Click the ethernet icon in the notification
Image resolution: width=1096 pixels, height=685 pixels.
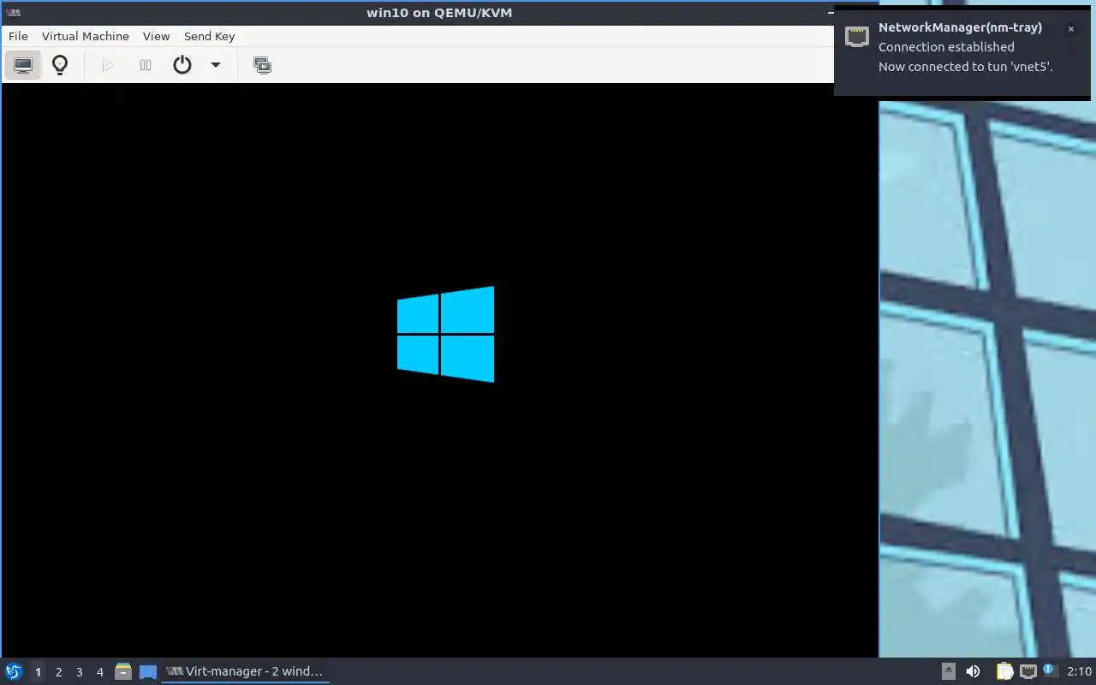(856, 36)
